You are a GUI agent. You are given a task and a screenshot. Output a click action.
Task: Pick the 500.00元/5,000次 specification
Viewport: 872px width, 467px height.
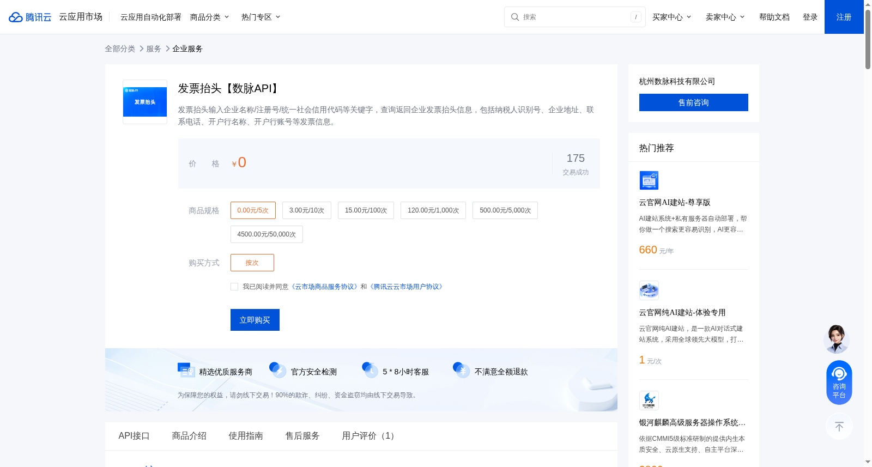(x=505, y=210)
